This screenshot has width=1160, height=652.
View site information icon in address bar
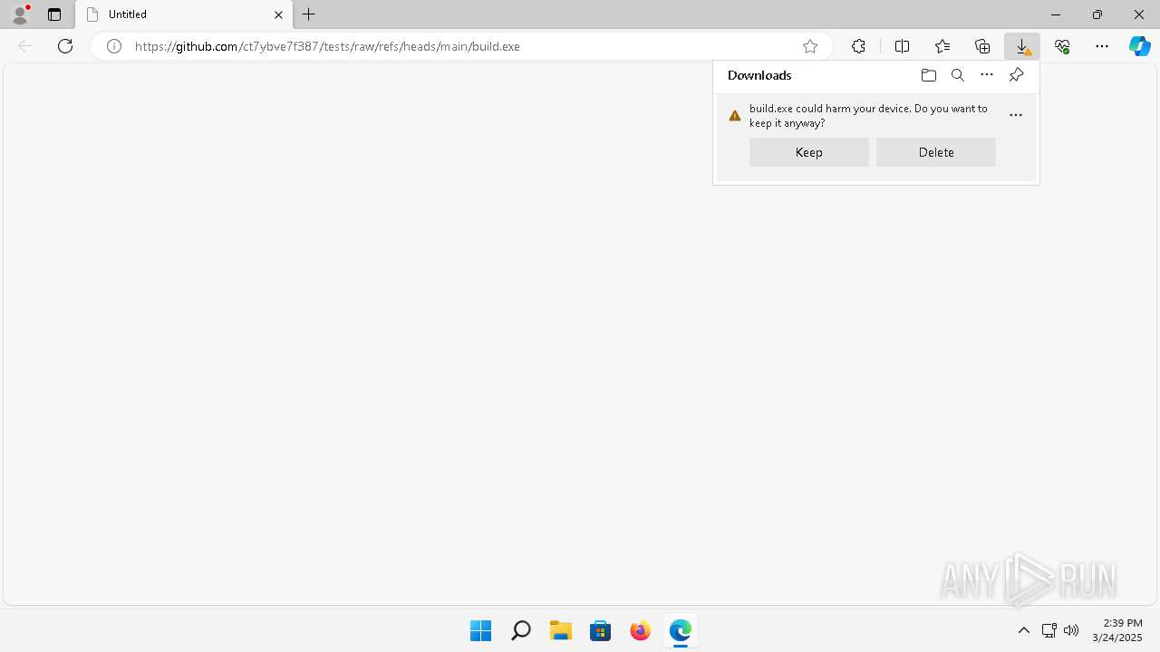click(114, 46)
